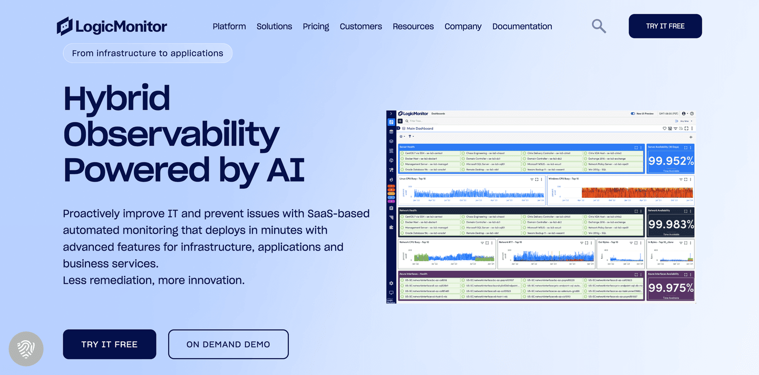
Task: Open the flame alerts icon in sidebar
Action: (391, 179)
